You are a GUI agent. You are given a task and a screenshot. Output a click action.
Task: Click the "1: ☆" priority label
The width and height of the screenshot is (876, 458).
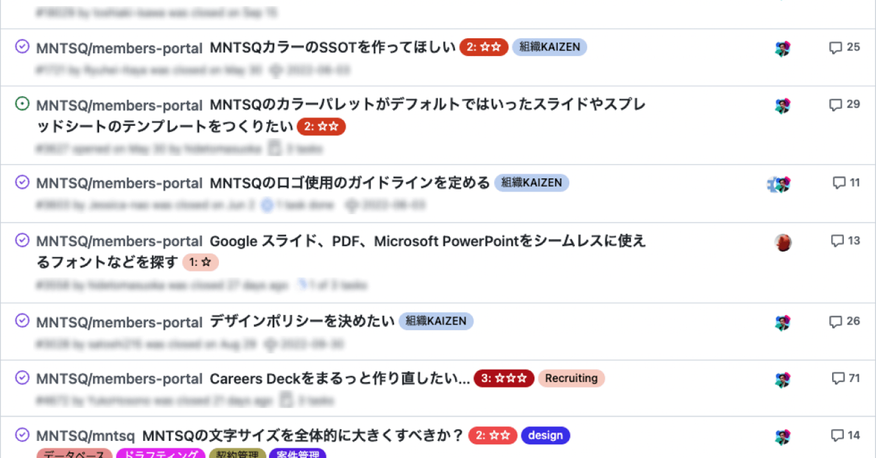200,263
